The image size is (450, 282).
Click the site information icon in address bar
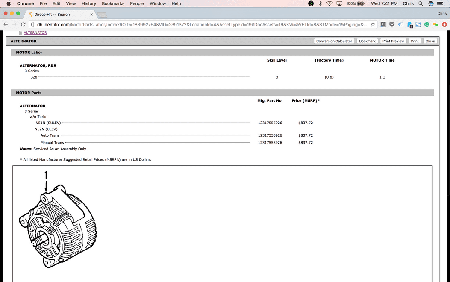click(33, 25)
